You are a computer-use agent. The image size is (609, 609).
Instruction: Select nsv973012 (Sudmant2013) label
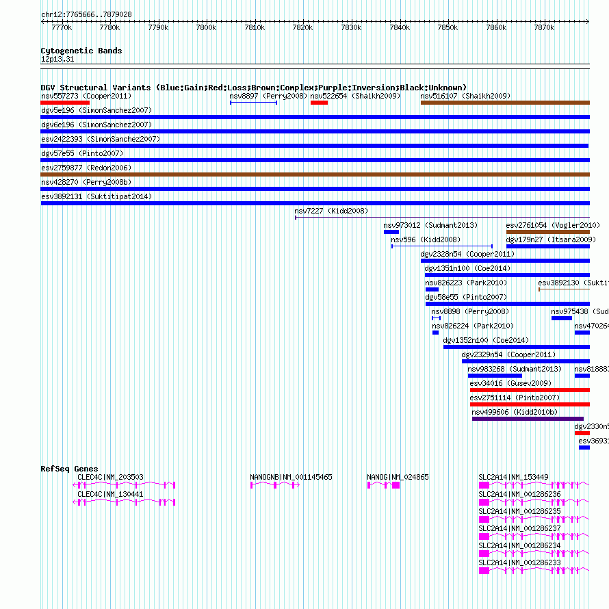click(430, 225)
